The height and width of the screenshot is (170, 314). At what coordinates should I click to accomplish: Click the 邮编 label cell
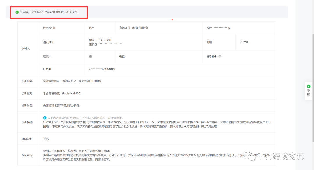coord(219,42)
